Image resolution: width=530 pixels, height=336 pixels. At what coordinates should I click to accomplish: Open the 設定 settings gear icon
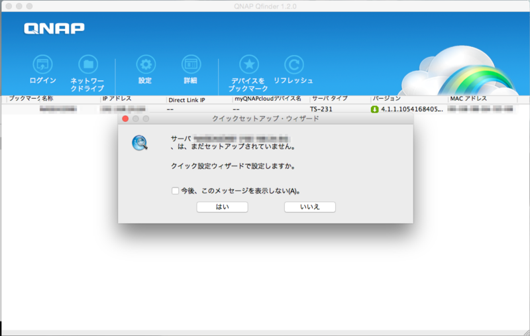coord(146,64)
